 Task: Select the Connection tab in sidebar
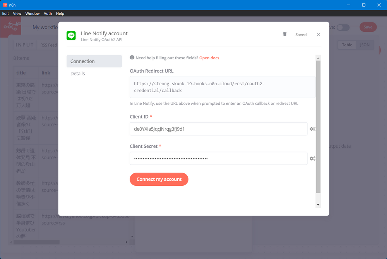point(94,61)
